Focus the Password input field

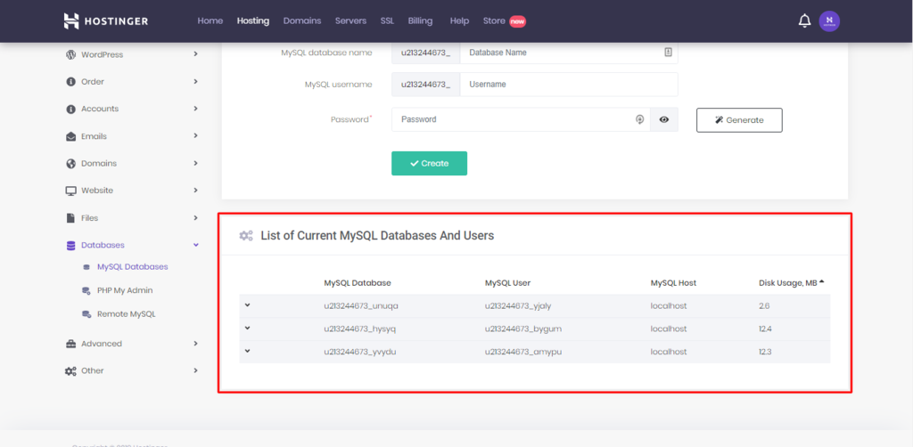pyautogui.click(x=521, y=119)
